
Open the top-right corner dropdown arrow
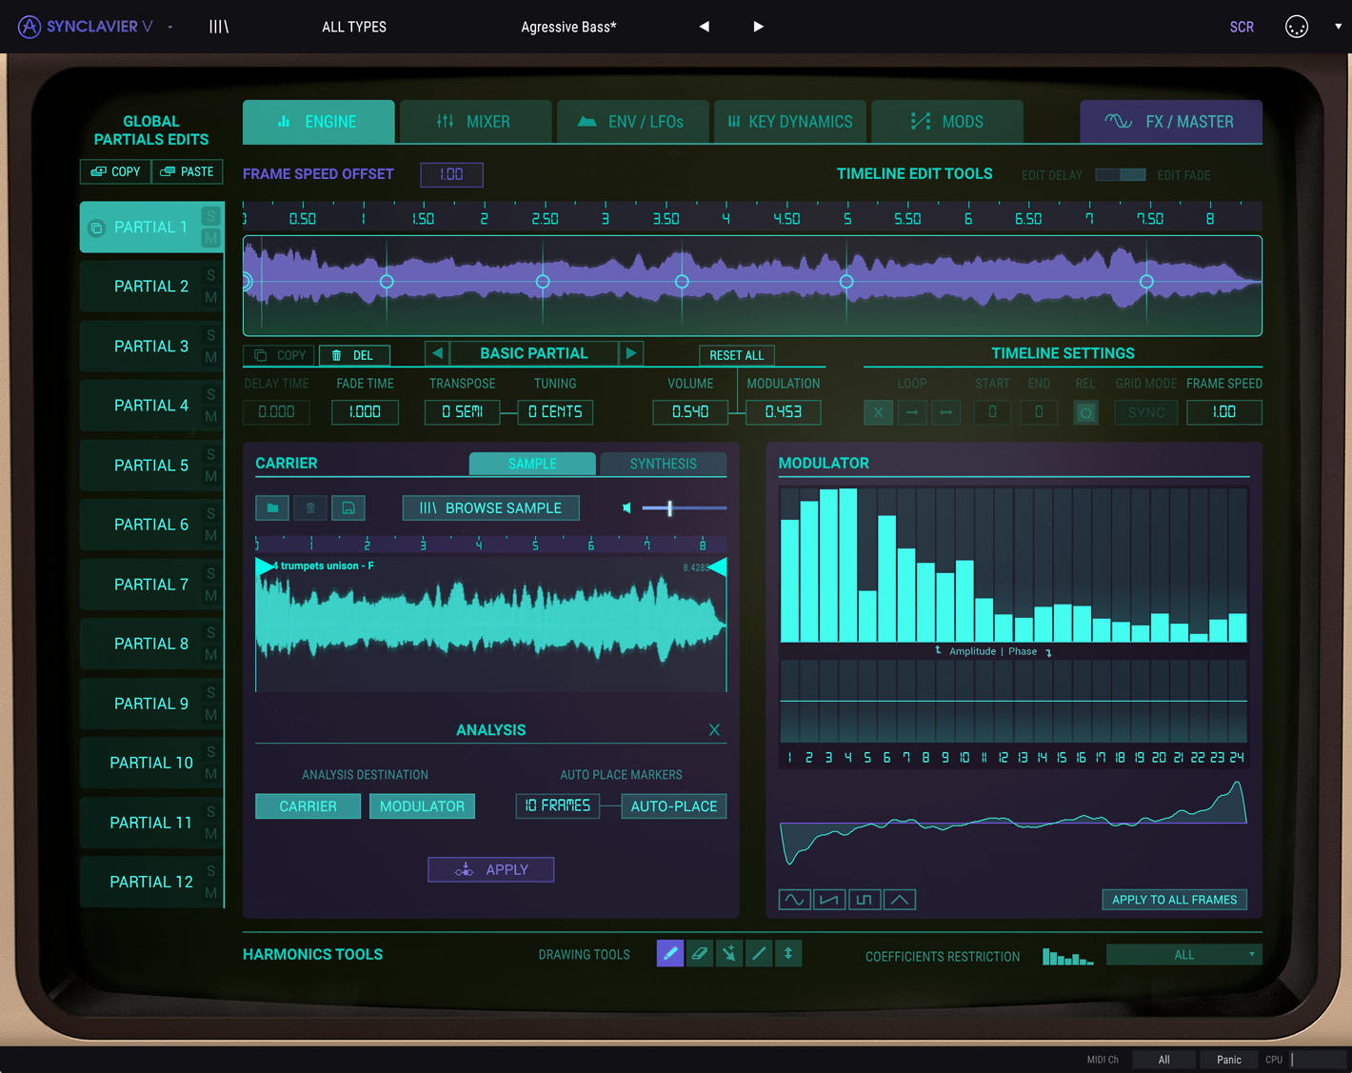pos(1338,27)
